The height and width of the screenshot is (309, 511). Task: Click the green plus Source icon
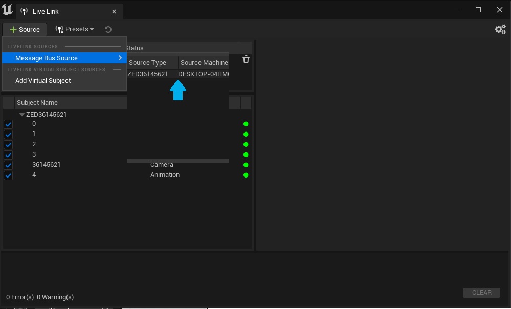coord(13,30)
